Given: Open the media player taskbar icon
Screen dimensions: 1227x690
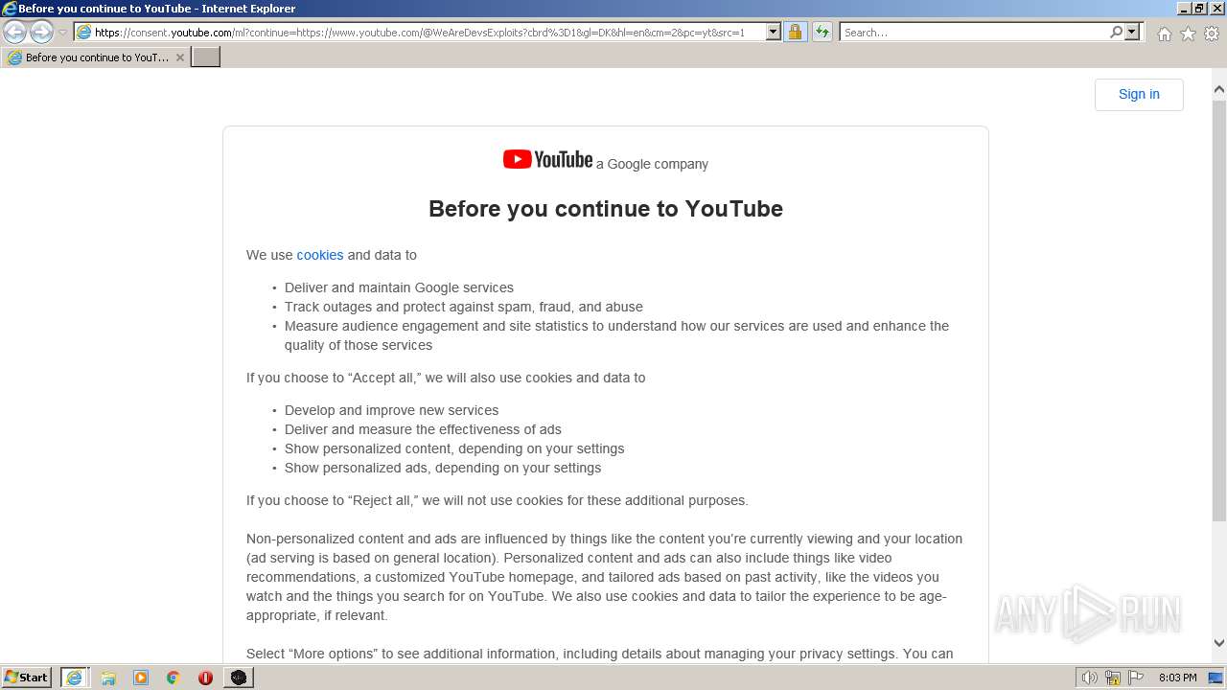Looking at the screenshot, I should pos(141,678).
